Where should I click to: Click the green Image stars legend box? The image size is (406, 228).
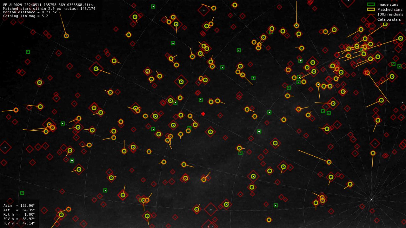[x=371, y=4]
